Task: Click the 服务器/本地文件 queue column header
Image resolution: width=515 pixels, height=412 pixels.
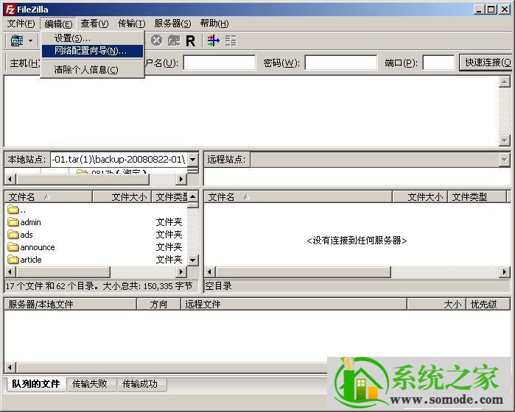Action: (x=70, y=304)
